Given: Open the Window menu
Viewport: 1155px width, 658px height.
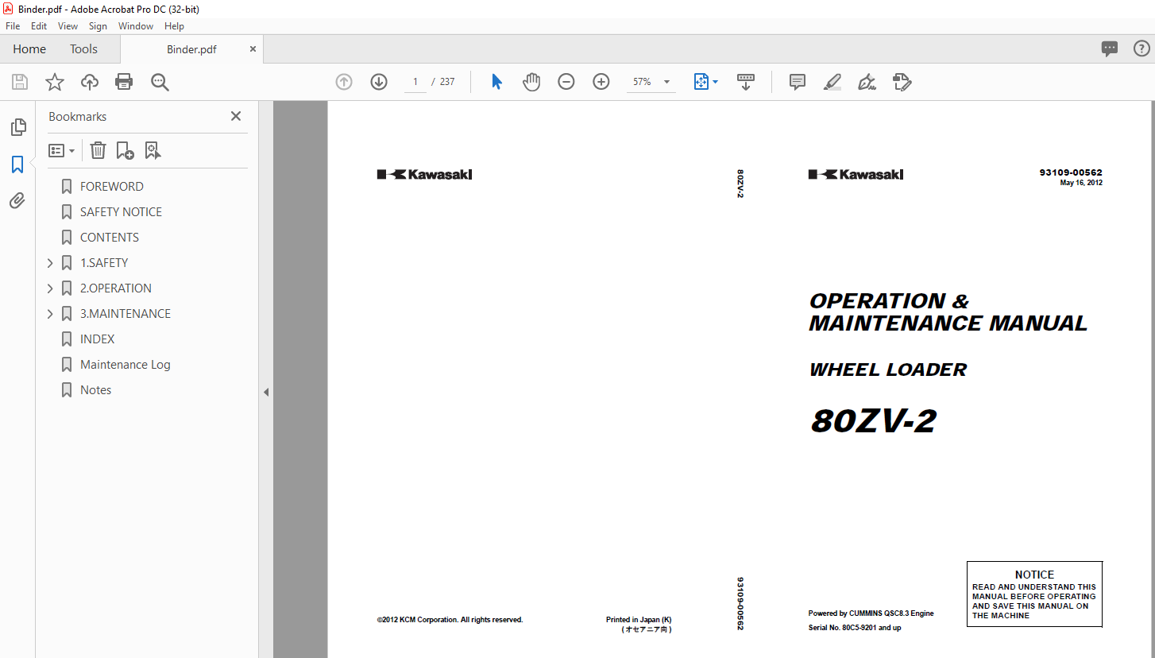Looking at the screenshot, I should pyautogui.click(x=136, y=26).
